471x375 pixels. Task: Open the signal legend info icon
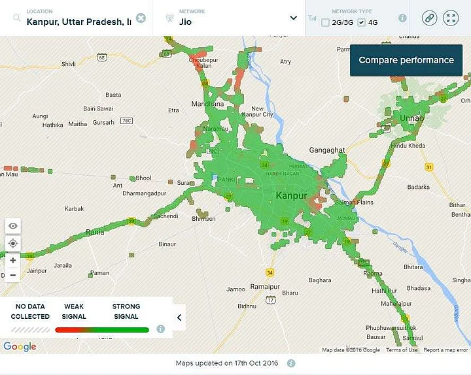pos(160,329)
